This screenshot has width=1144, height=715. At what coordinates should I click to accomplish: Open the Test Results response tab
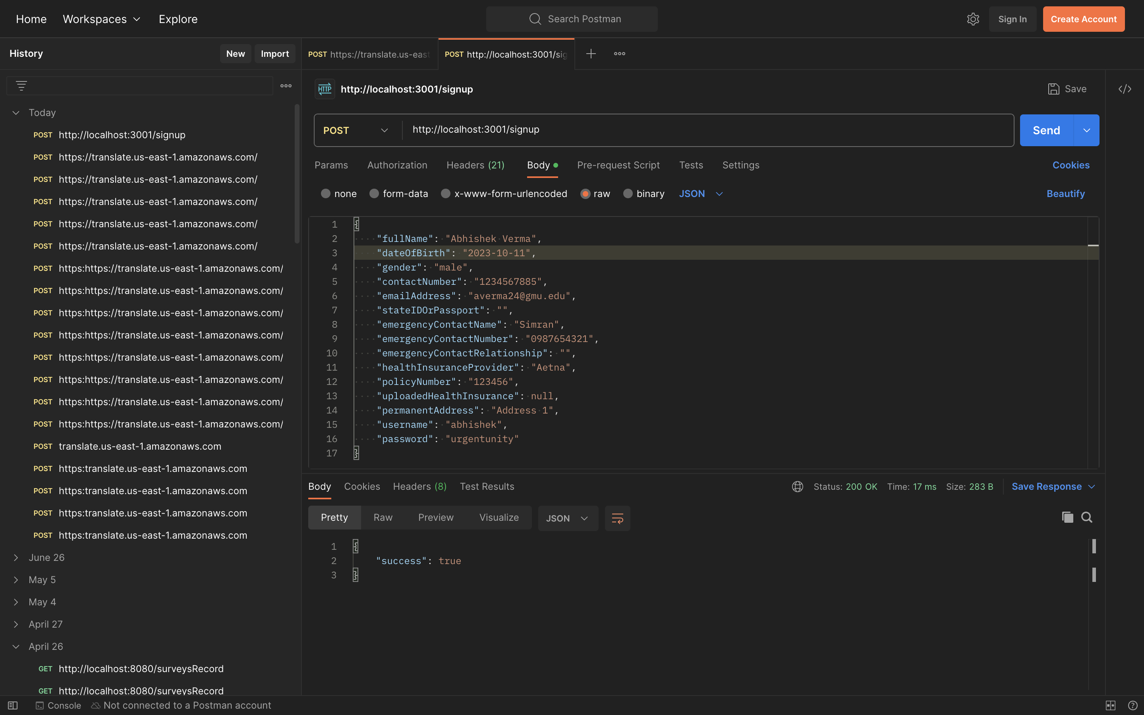click(487, 487)
